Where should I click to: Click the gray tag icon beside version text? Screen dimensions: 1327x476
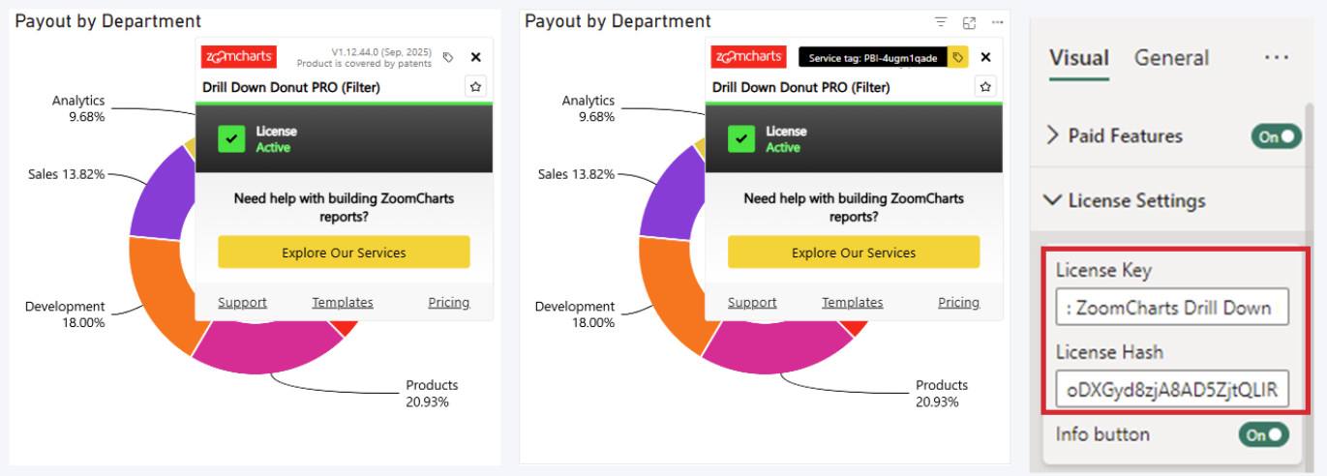tap(448, 58)
